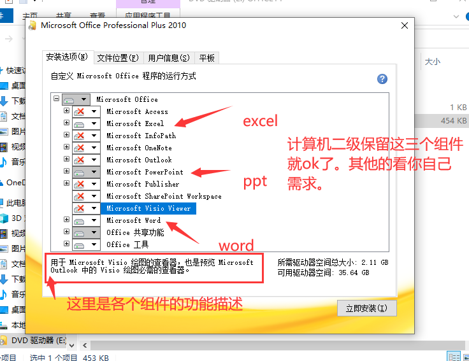The height and width of the screenshot is (361, 469).
Task: Switch Explorer to details view icon
Action: (x=454, y=357)
